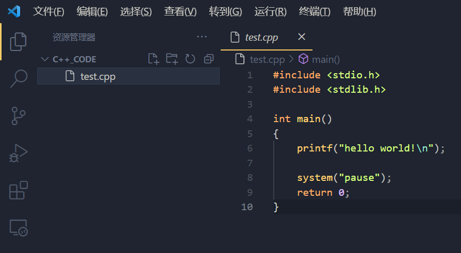Viewport: 461px width, 253px height.
Task: Open the Extensions view
Action: (x=19, y=190)
